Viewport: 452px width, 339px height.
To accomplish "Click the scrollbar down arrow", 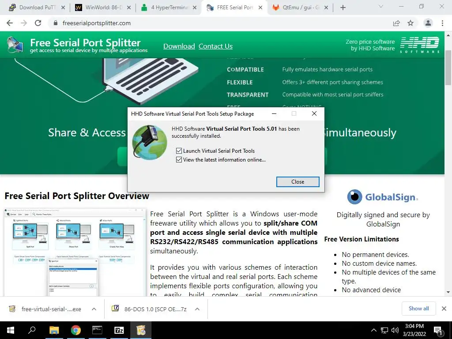I will coord(448,292).
